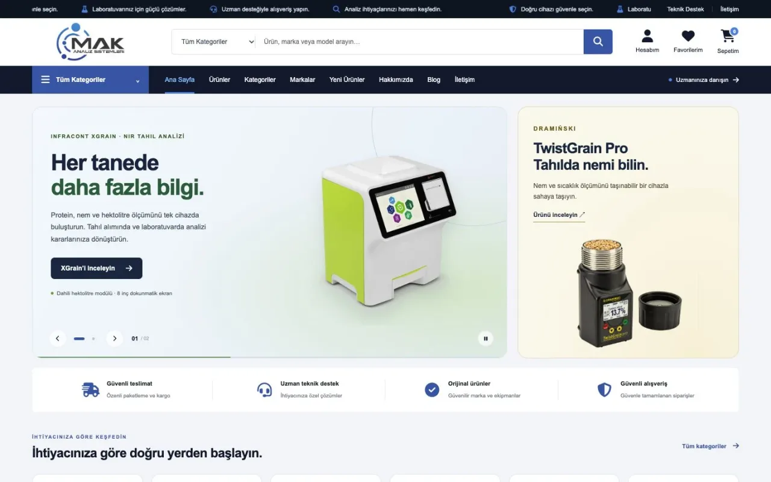Open the Tüm Kategoriler dropdown in search bar
Screen dimensions: 771x482
(218, 42)
